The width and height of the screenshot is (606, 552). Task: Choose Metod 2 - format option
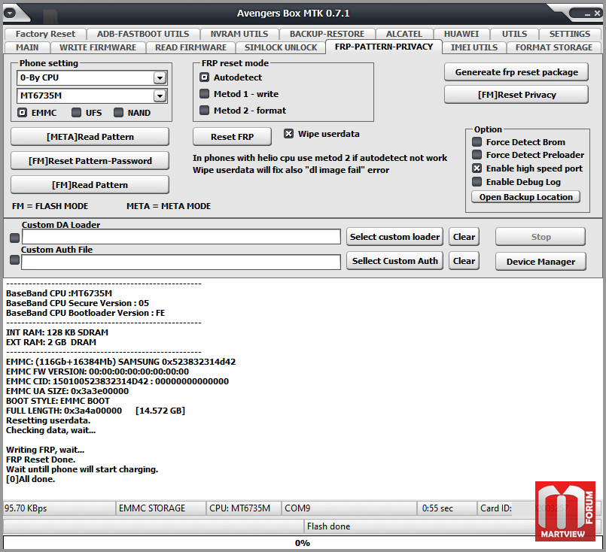point(204,111)
